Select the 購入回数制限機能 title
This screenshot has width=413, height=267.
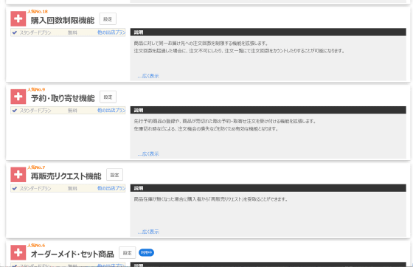[63, 20]
